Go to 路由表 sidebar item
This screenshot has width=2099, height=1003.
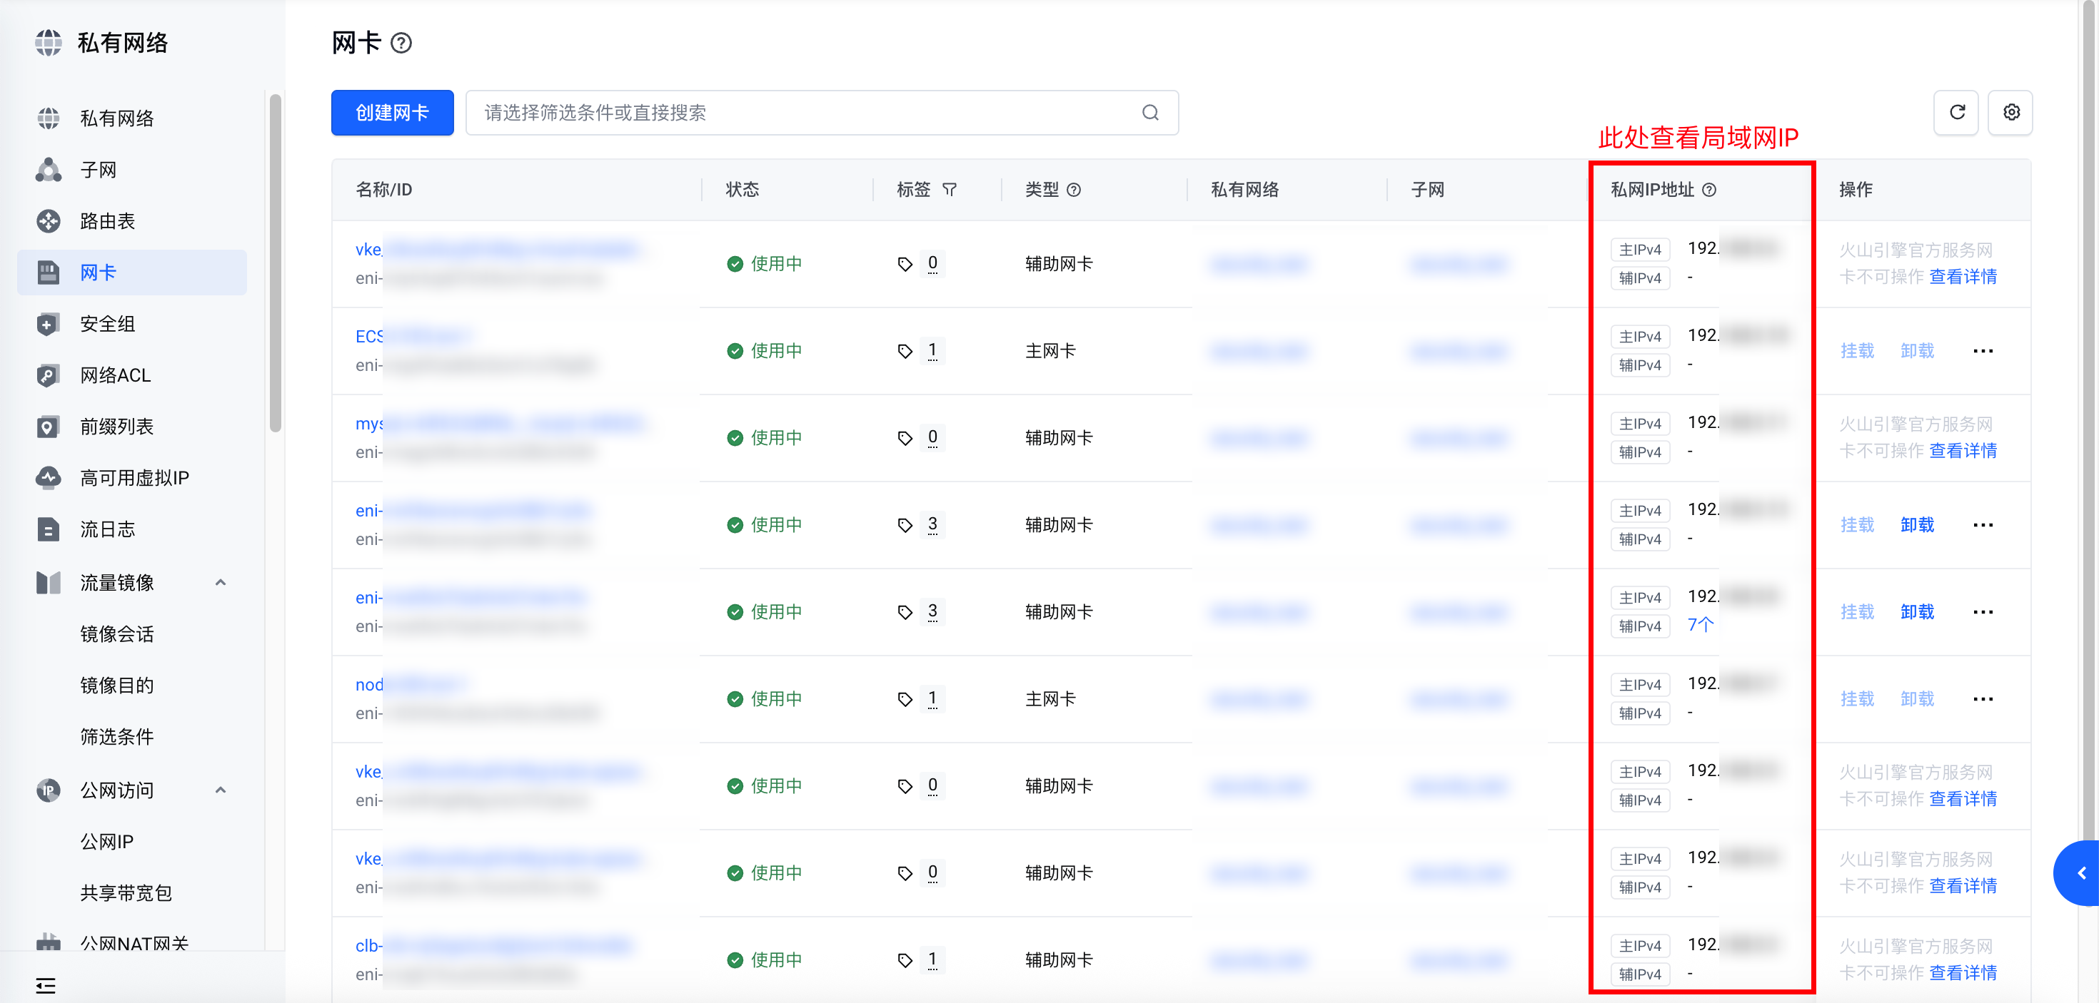coord(107,221)
